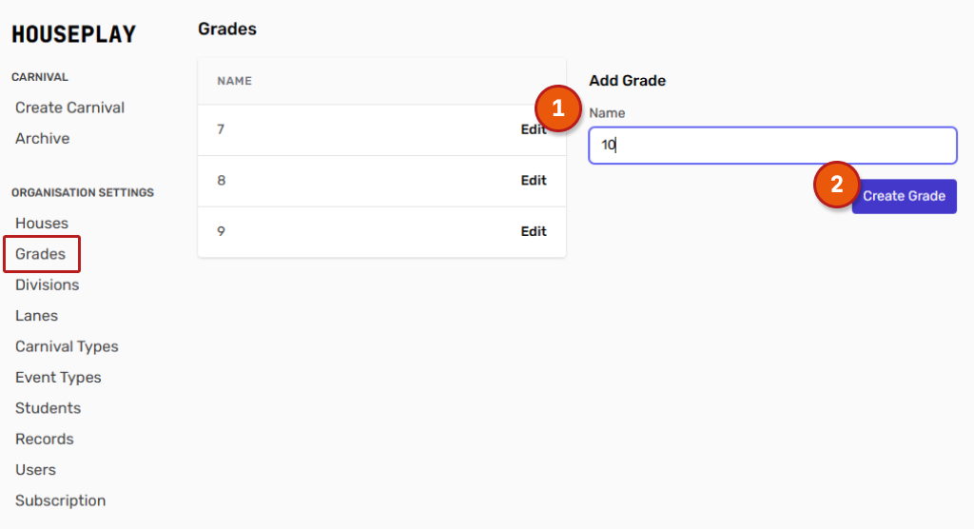Open the Students page
The image size is (974, 529).
click(x=48, y=407)
